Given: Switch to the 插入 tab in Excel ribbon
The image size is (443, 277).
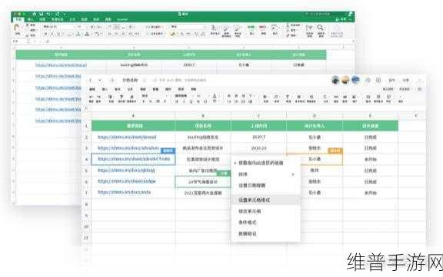Looking at the screenshot, I should tap(30, 19).
